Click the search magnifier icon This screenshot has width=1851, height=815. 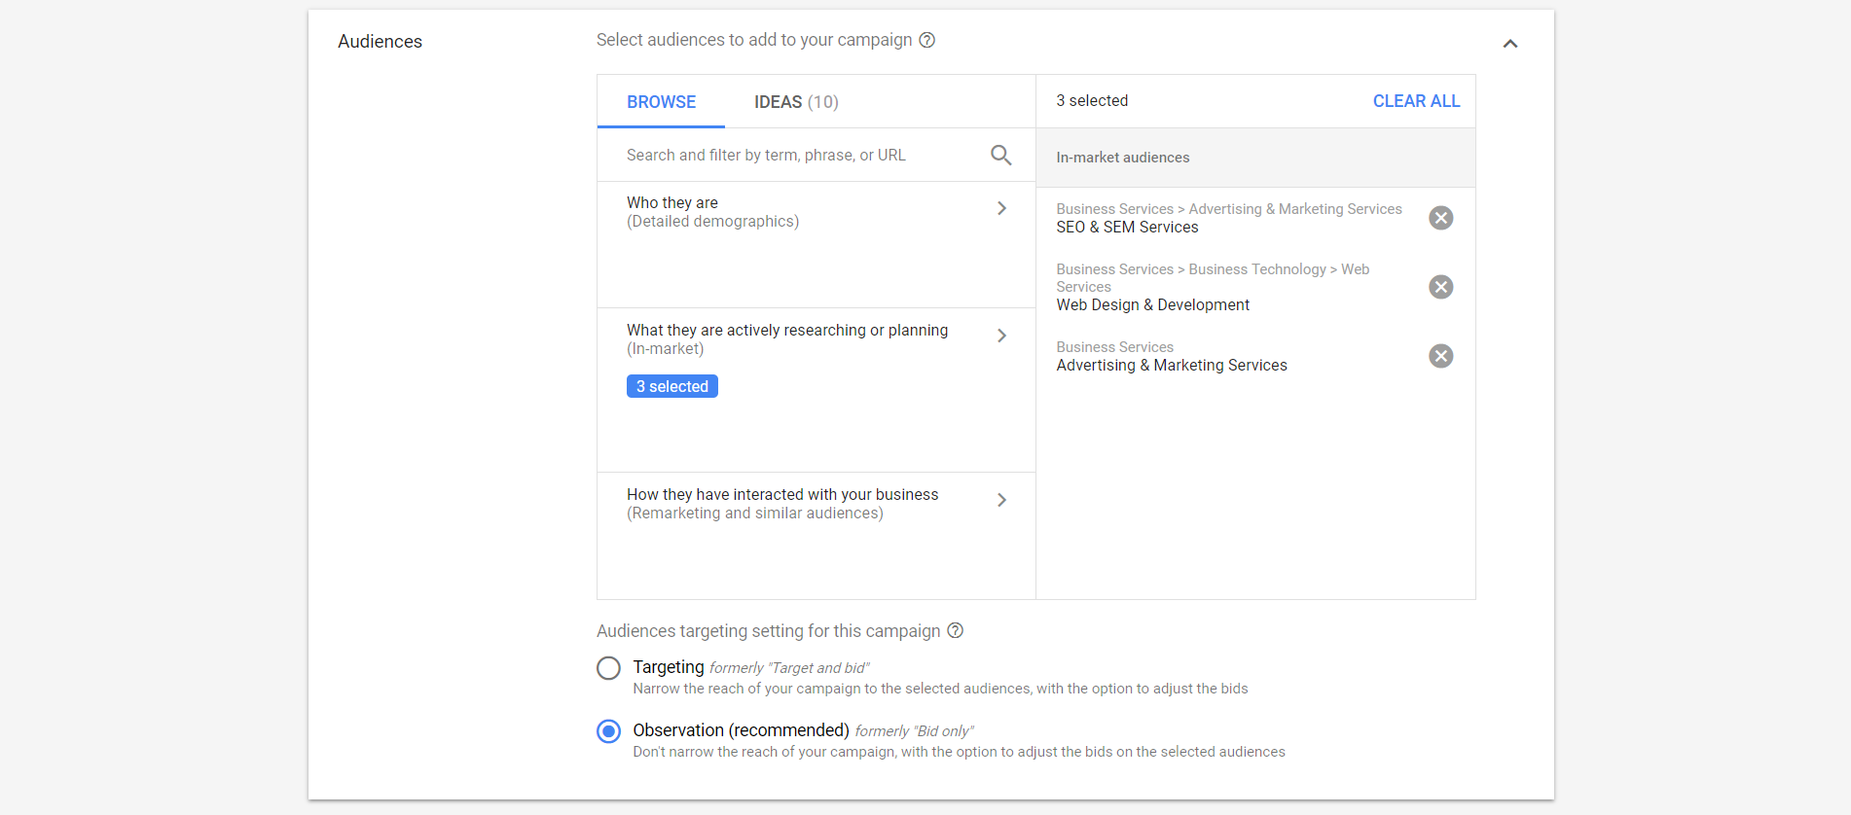(x=1000, y=155)
